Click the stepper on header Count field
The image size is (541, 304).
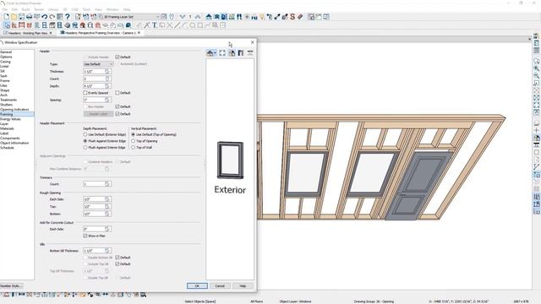pos(108,79)
